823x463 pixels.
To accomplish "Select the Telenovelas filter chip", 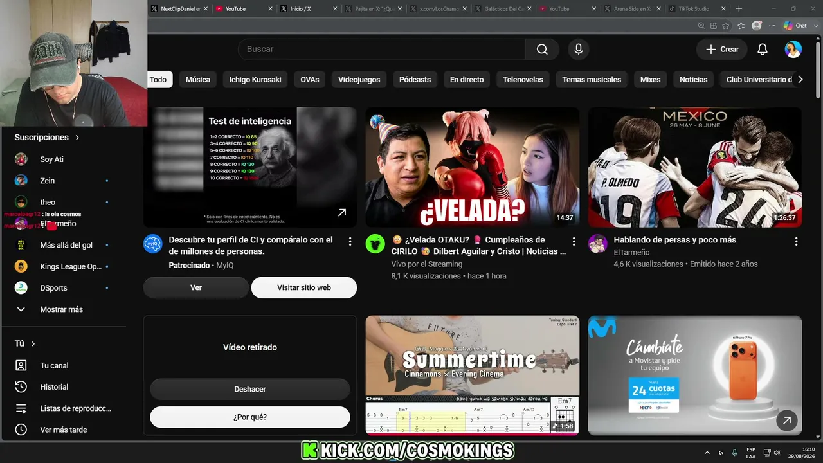I will click(523, 80).
